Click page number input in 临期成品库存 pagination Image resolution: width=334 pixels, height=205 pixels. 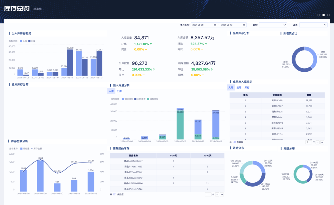pyautogui.click(x=208, y=194)
